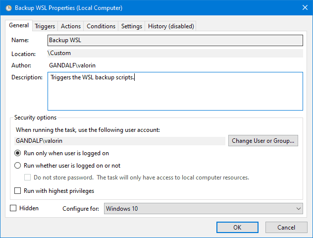The height and width of the screenshot is (238, 313).
Task: Switch to the General tab
Action: click(19, 26)
